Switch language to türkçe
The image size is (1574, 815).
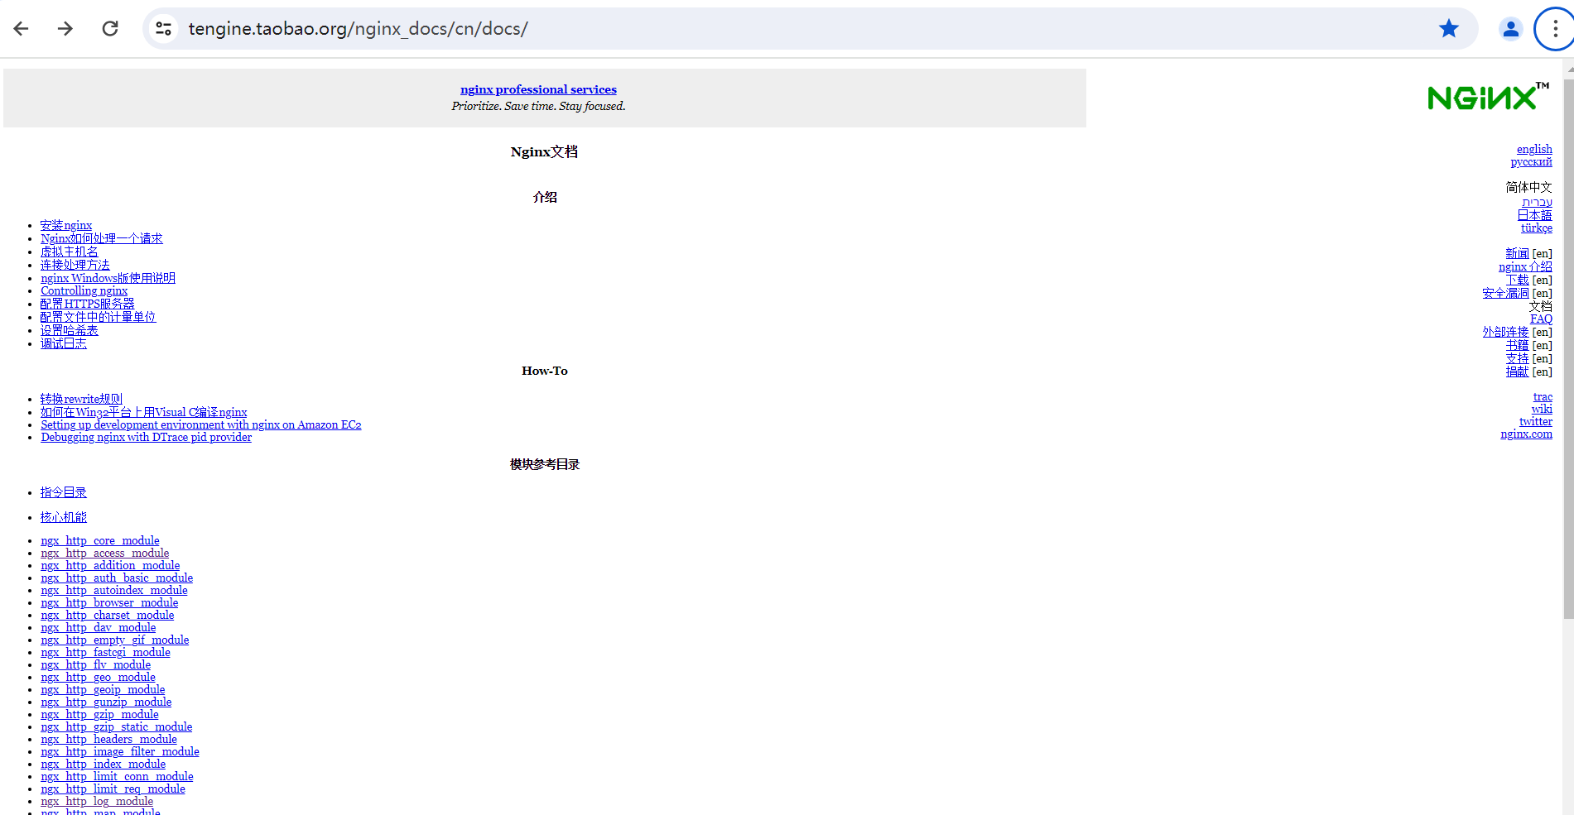1536,228
